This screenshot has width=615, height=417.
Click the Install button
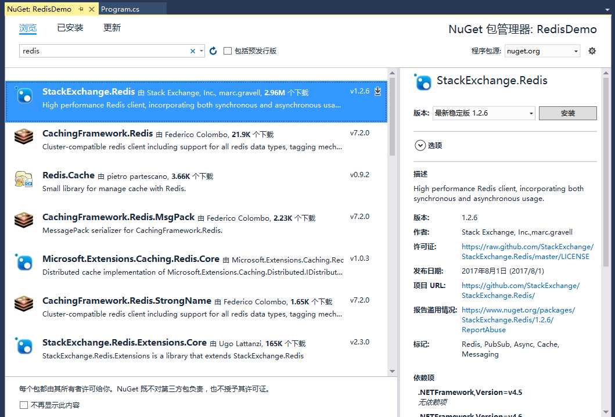pos(567,113)
